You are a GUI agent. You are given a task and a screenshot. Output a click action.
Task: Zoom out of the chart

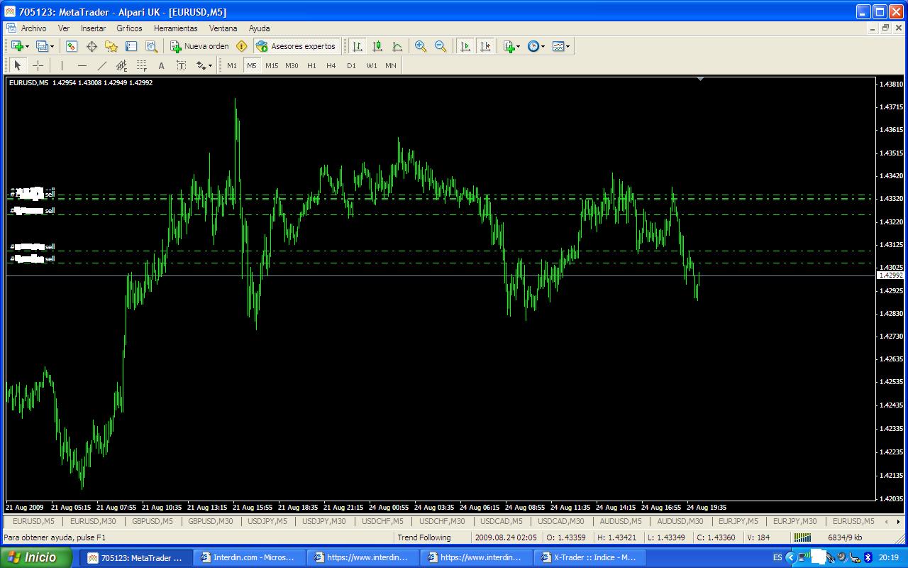[441, 46]
